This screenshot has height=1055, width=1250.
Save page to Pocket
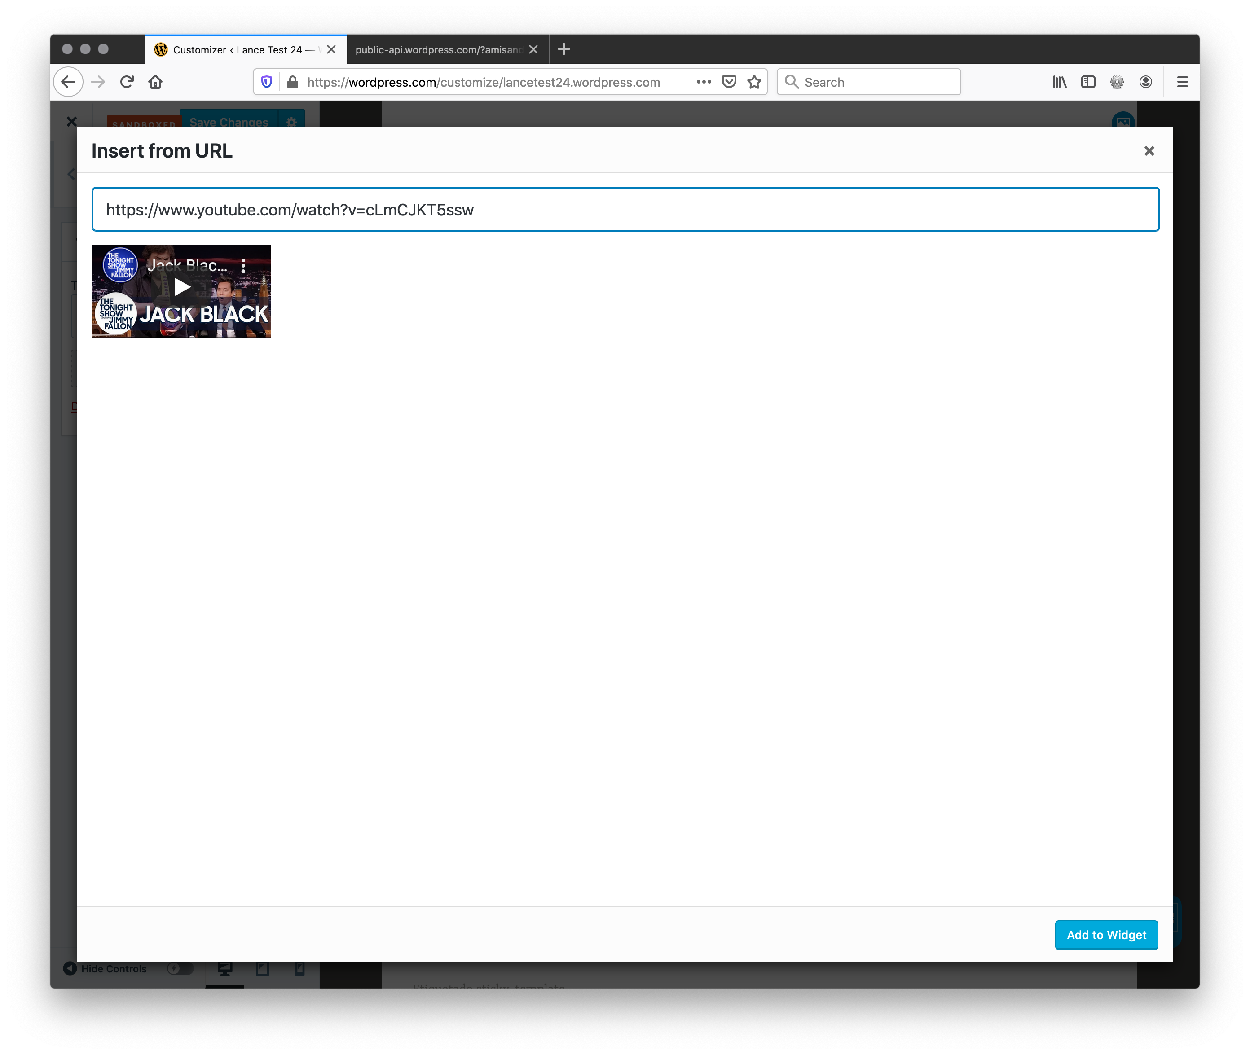click(x=728, y=82)
